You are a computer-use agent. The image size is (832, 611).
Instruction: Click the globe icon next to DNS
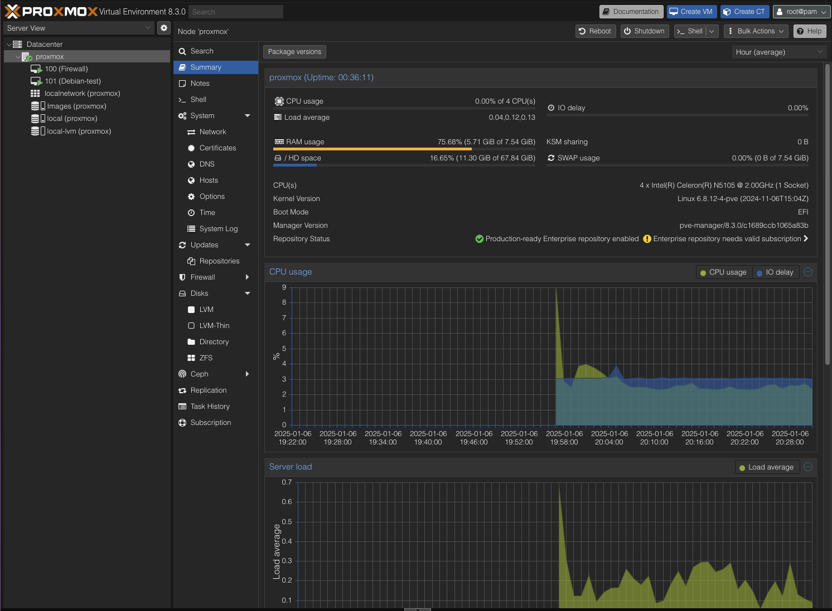pos(191,164)
